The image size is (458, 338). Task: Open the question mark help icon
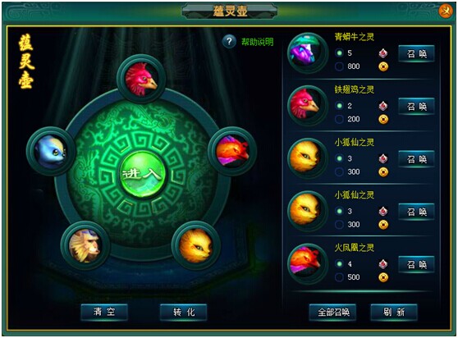click(x=229, y=42)
